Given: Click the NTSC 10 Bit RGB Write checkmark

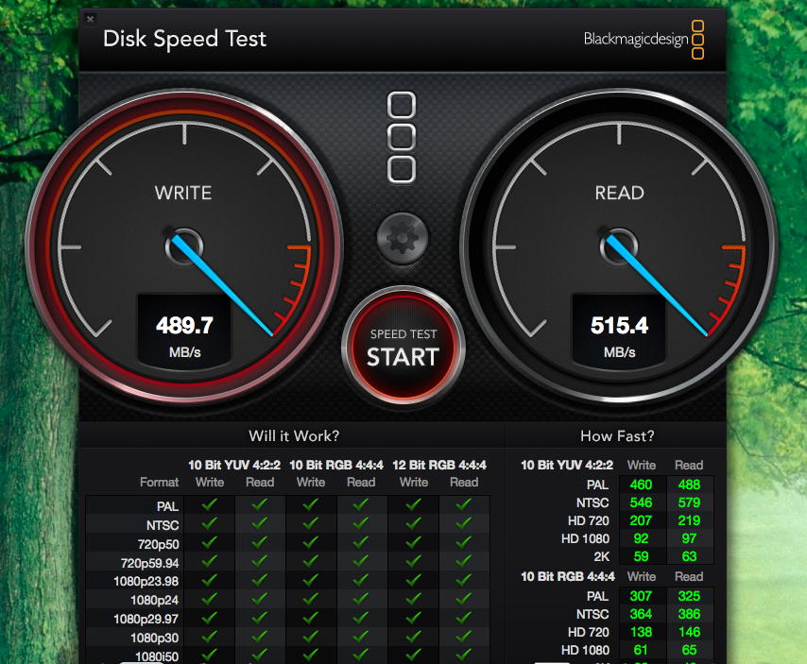Looking at the screenshot, I should pos(310,523).
